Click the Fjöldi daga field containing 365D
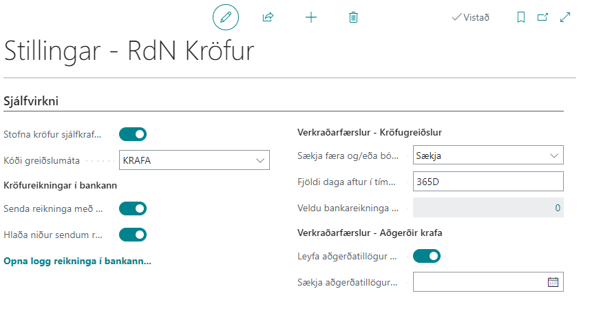592x311 pixels. pos(487,182)
